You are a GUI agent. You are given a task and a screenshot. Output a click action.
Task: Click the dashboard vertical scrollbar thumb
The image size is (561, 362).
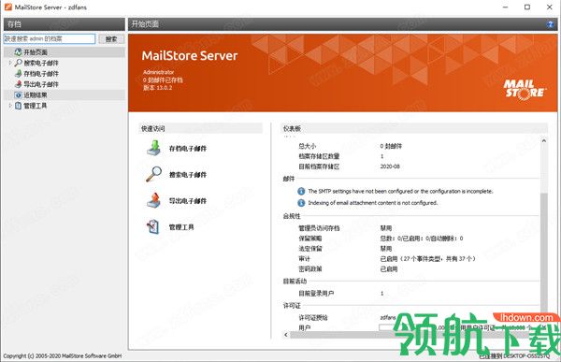[544, 253]
